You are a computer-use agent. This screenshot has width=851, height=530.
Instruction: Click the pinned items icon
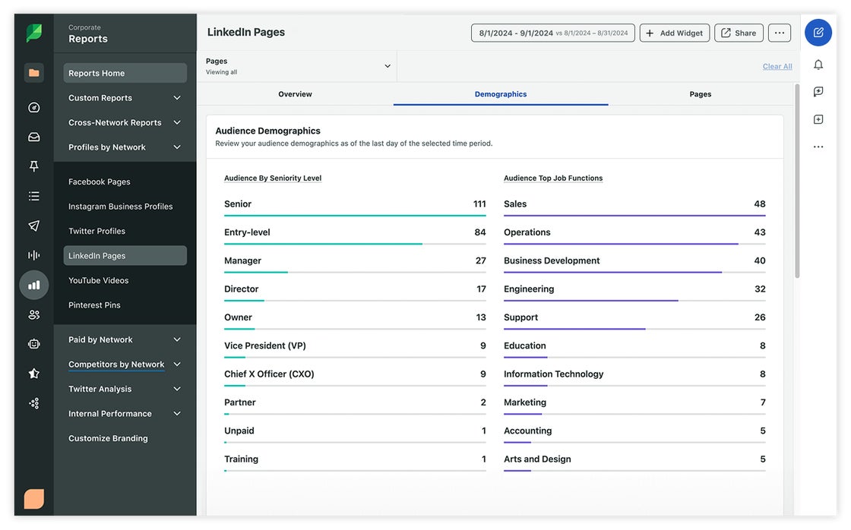point(33,166)
